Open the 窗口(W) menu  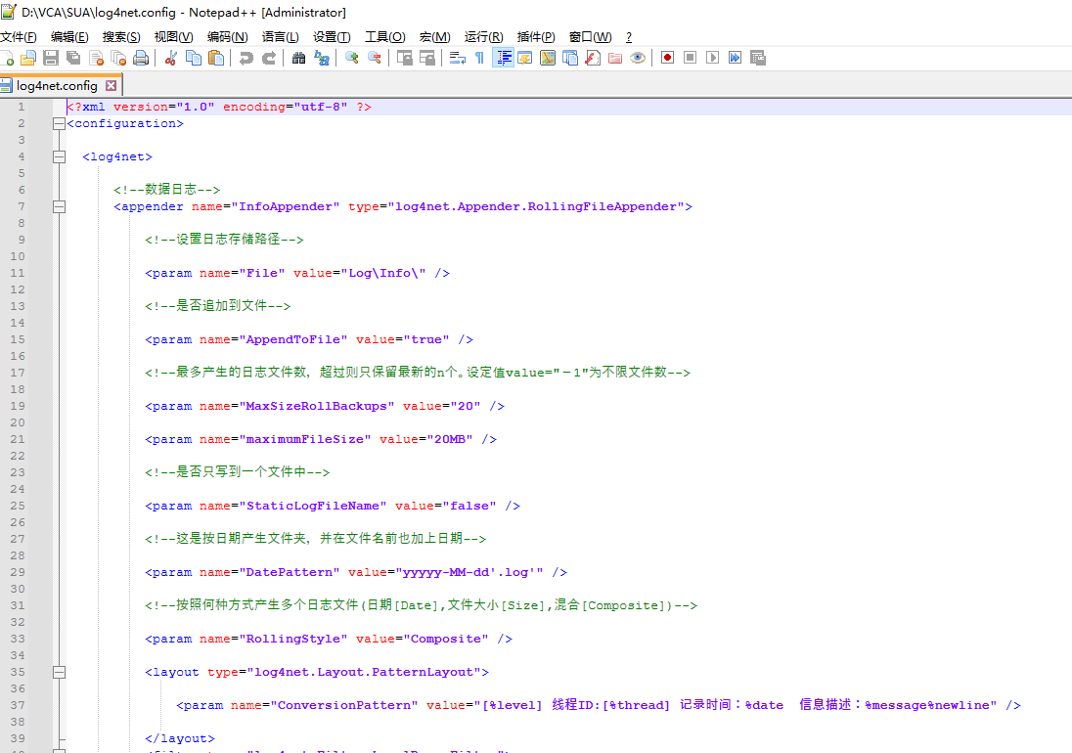click(591, 37)
